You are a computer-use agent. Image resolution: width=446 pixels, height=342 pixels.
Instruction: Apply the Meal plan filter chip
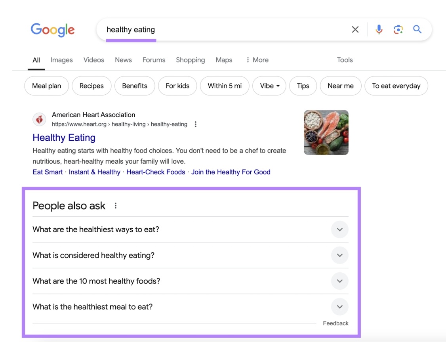tap(46, 86)
